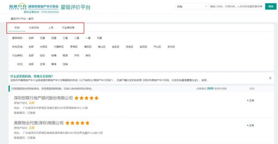Click 星级评价平台 in the breadcrumb
Image resolution: width=278 pixels, height=144 pixels.
(x=18, y=18)
